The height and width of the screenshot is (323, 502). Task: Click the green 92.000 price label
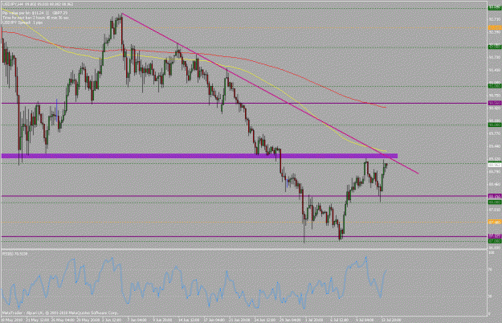(495, 47)
